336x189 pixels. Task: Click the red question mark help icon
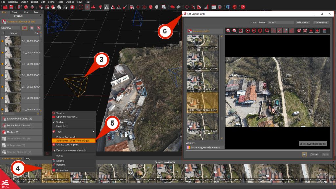click(243, 7)
